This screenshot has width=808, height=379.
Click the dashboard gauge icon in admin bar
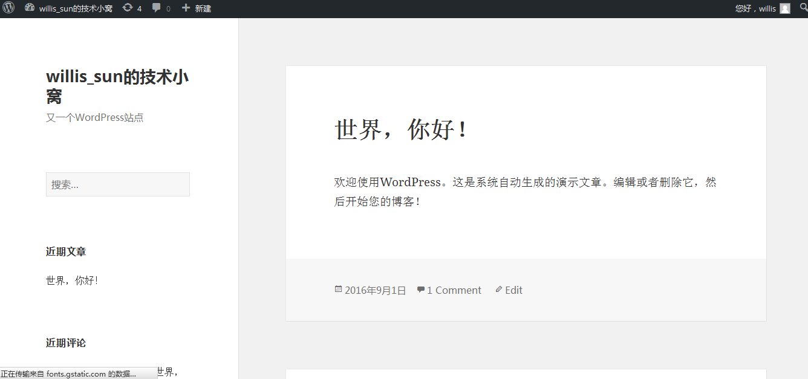tap(30, 8)
